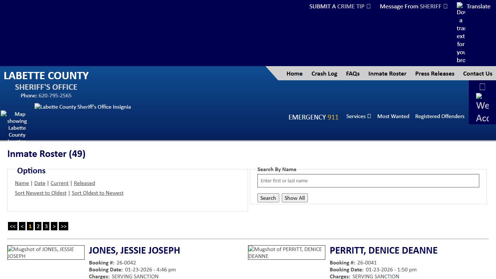496x279 pixels.
Task: Click the Labette County Sheriff's Office insignia
Action: pos(83,107)
